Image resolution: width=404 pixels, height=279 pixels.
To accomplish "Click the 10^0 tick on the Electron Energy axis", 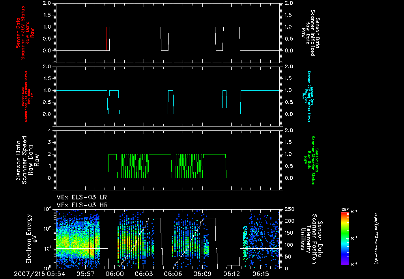I will 47,268.
